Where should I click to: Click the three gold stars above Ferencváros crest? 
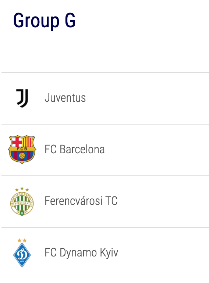[x=22, y=189]
